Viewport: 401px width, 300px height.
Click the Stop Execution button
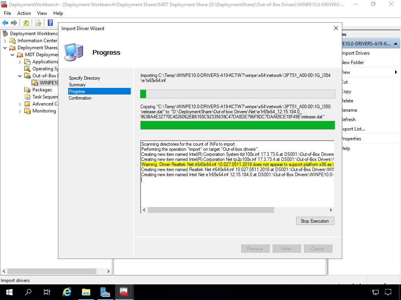coord(315,221)
